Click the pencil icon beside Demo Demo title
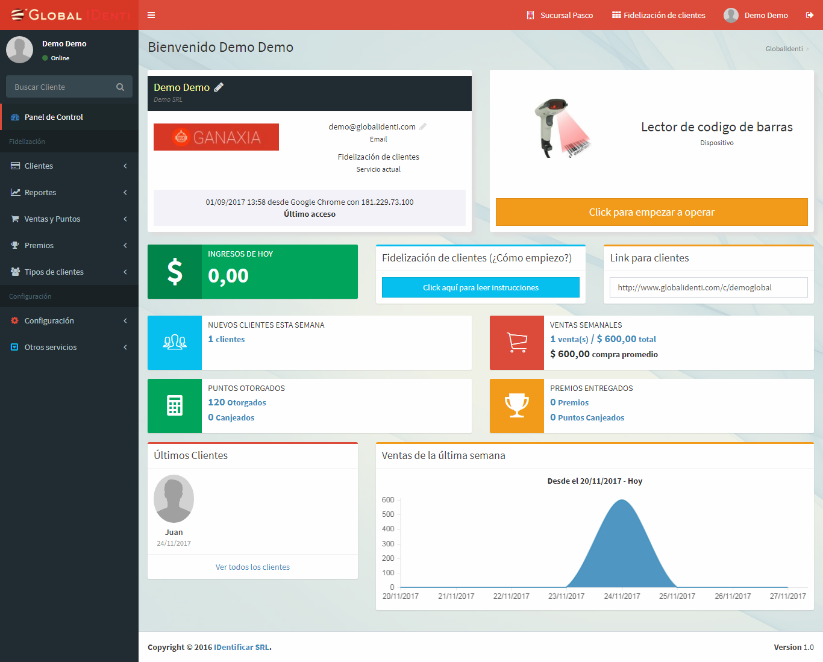This screenshot has height=662, width=823. pos(219,87)
